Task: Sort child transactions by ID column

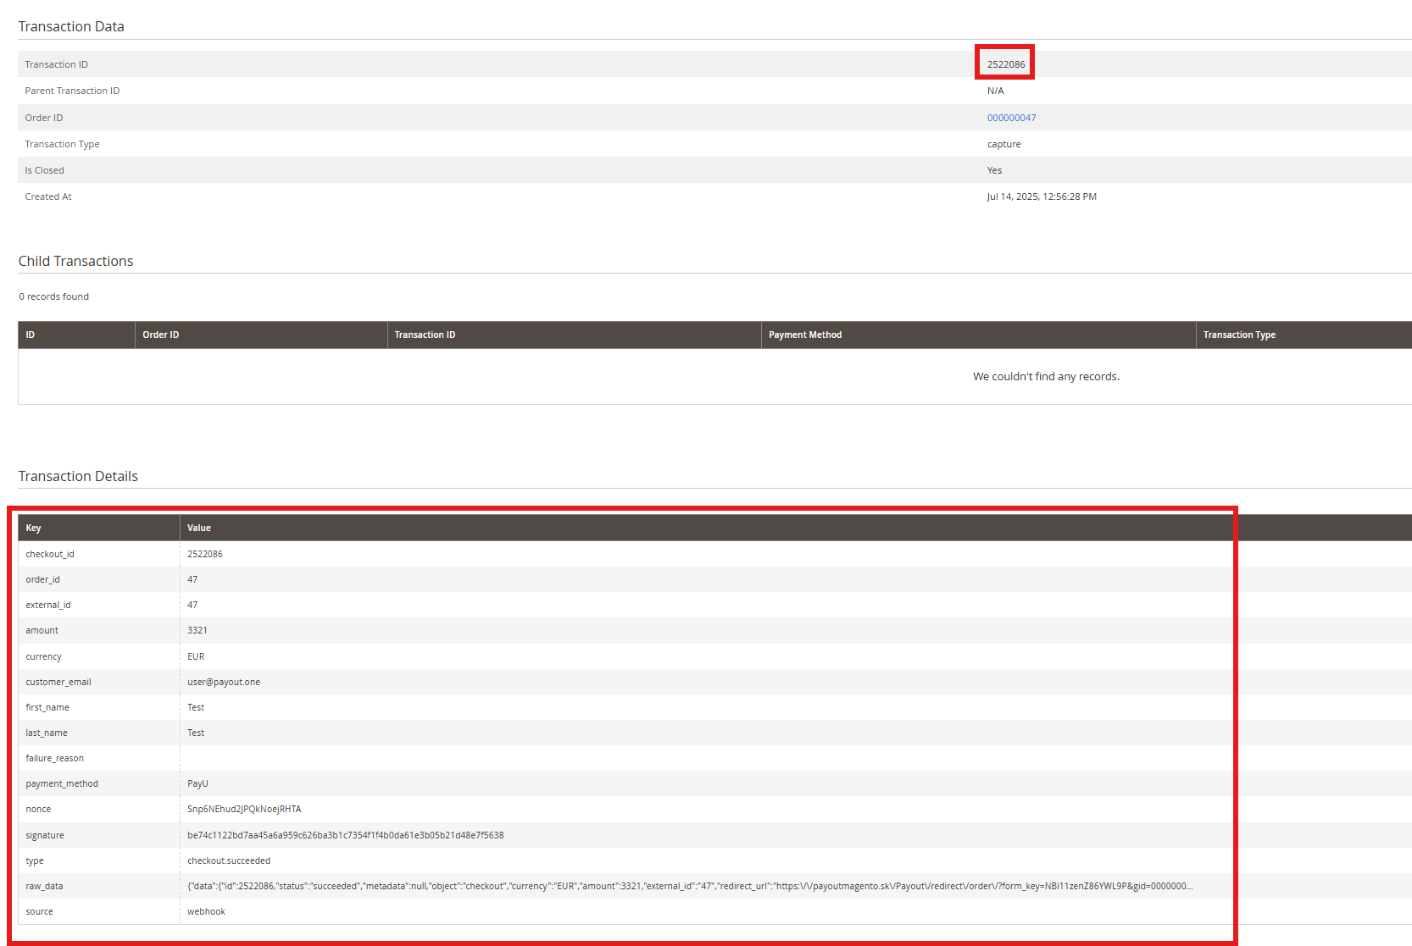Action: (x=30, y=335)
